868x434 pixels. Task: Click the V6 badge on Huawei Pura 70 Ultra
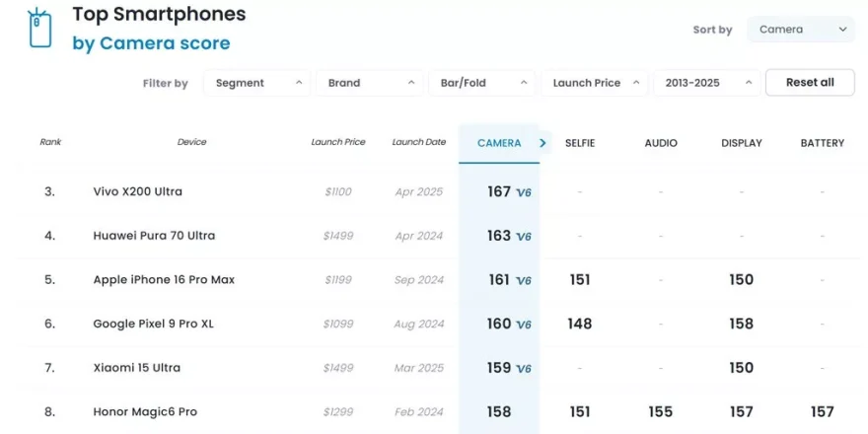click(x=524, y=237)
